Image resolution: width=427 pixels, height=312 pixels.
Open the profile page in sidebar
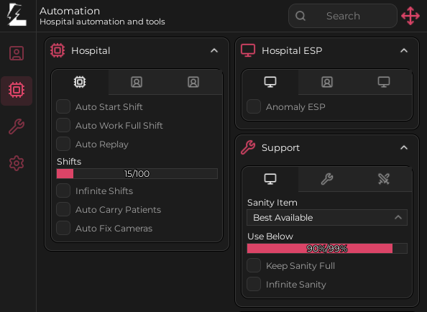tap(17, 53)
